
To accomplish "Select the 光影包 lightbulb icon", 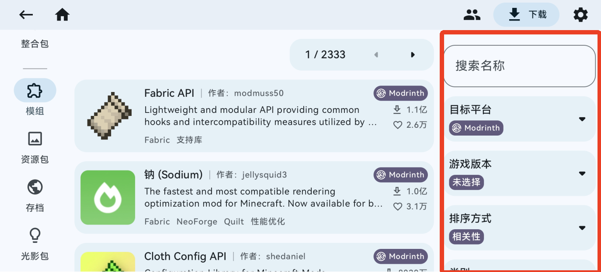I will pos(35,235).
